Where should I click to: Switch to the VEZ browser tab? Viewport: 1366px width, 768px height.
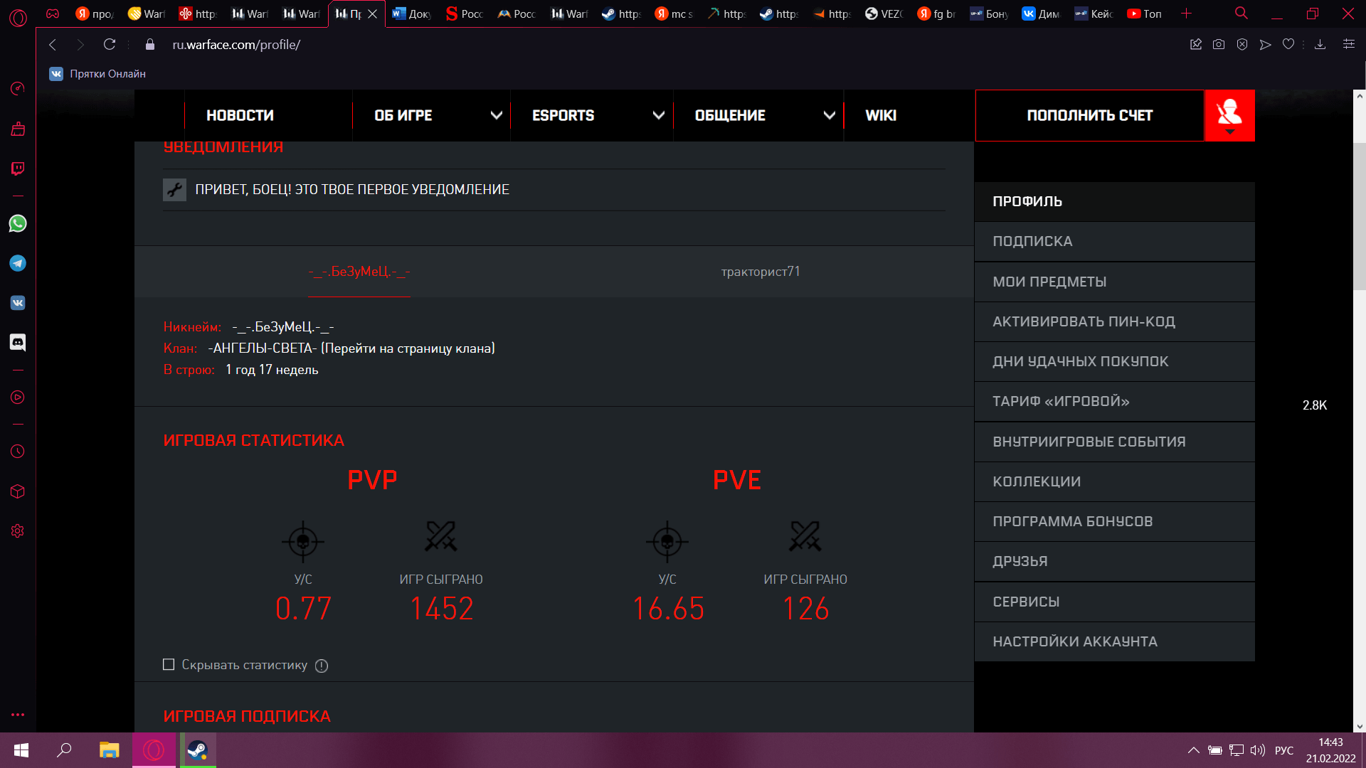tap(883, 14)
